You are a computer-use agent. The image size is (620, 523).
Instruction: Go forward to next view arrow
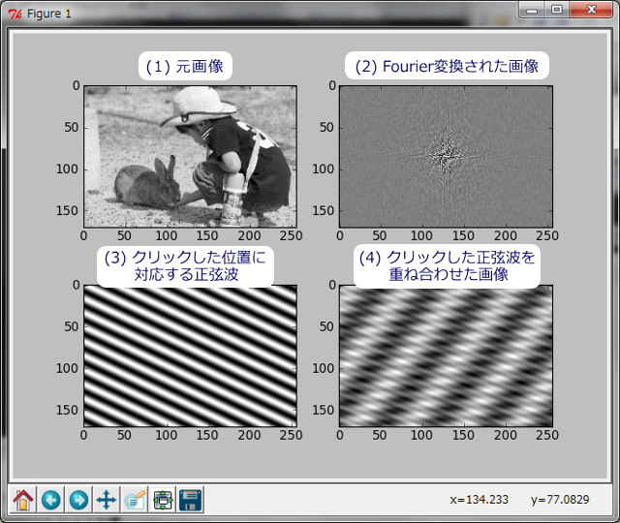[79, 500]
